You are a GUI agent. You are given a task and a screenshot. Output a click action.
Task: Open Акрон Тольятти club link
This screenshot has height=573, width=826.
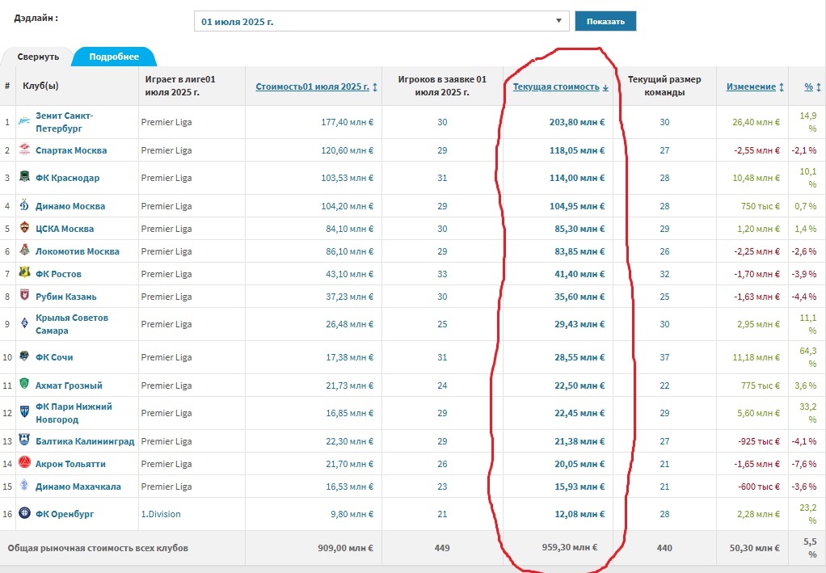pyautogui.click(x=70, y=464)
